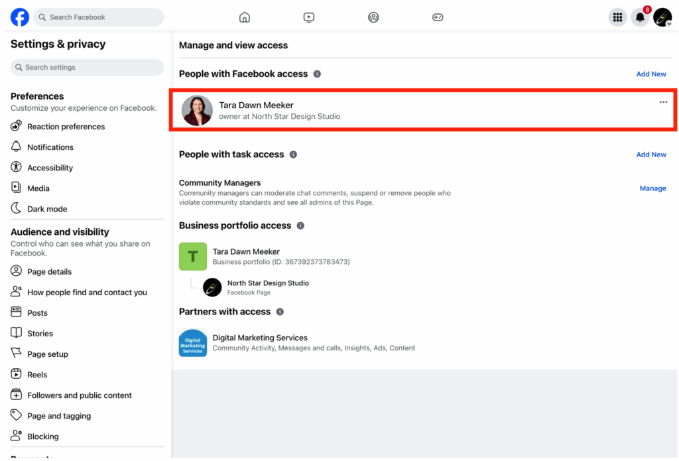Show info about Partners with access
This screenshot has width=679, height=461.
pyautogui.click(x=280, y=312)
